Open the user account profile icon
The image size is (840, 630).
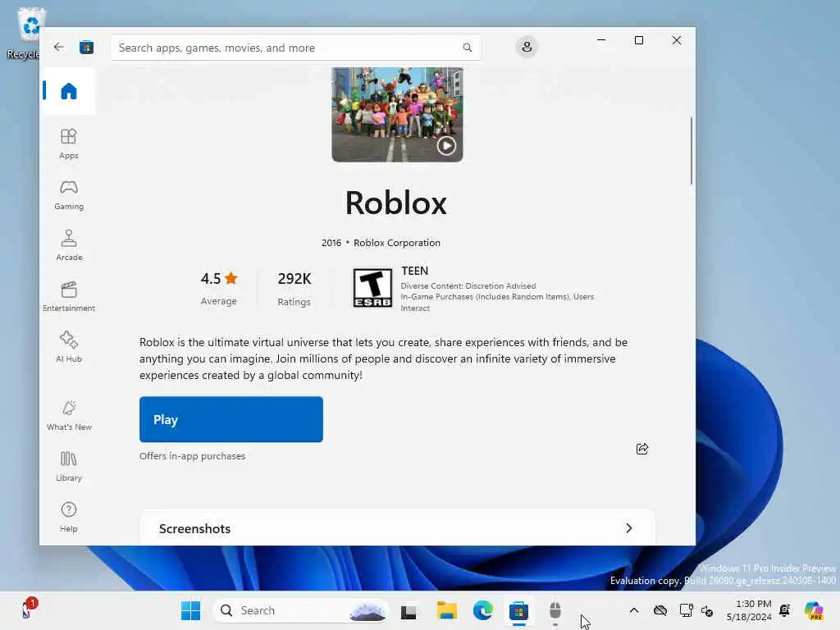coord(527,47)
